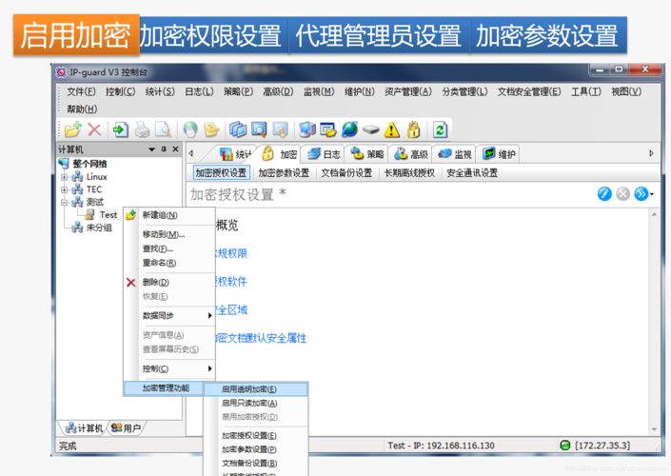671x476 pixels.
Task: Choose 新建组(N) in context menu
Action: point(168,215)
